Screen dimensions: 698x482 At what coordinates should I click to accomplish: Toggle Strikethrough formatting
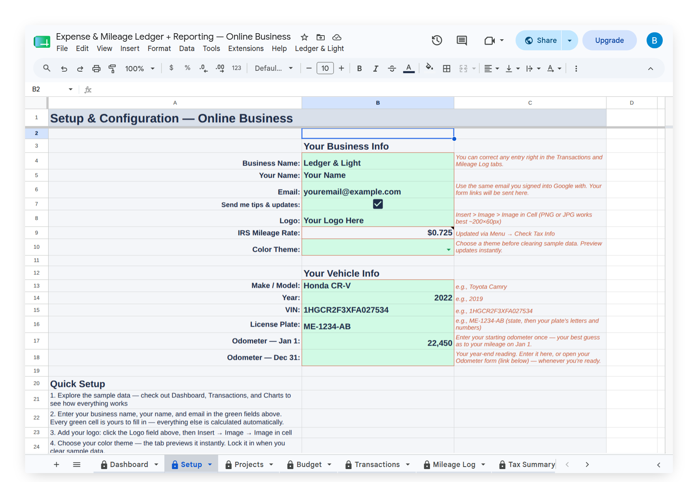[392, 68]
